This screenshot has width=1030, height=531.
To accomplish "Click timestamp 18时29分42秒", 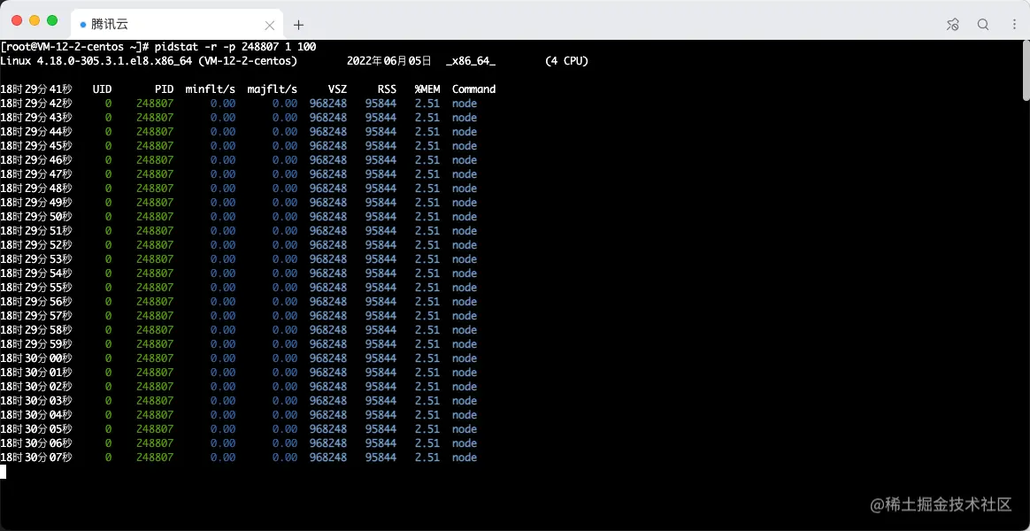I will point(36,104).
